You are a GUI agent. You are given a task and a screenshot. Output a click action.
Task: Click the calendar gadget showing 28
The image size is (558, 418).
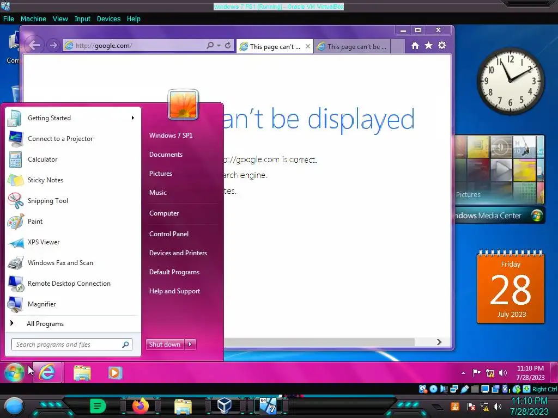(511, 287)
